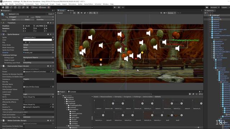Toggle scene audio speaker icon

tap(82, 13)
